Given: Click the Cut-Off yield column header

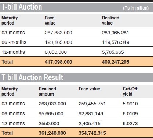Looking at the screenshot, I should (130, 92).
